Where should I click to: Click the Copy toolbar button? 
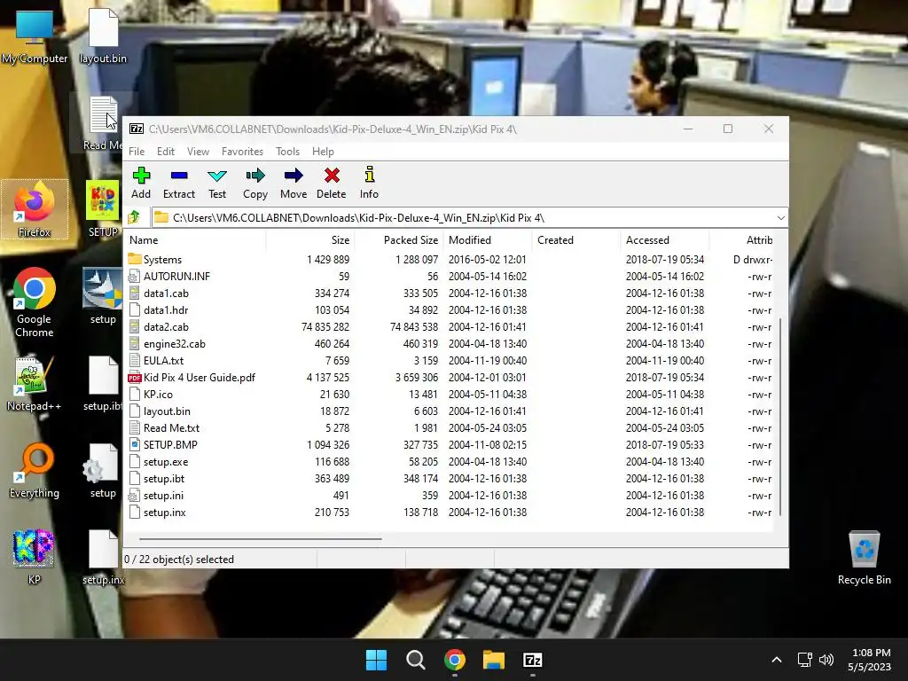255,183
